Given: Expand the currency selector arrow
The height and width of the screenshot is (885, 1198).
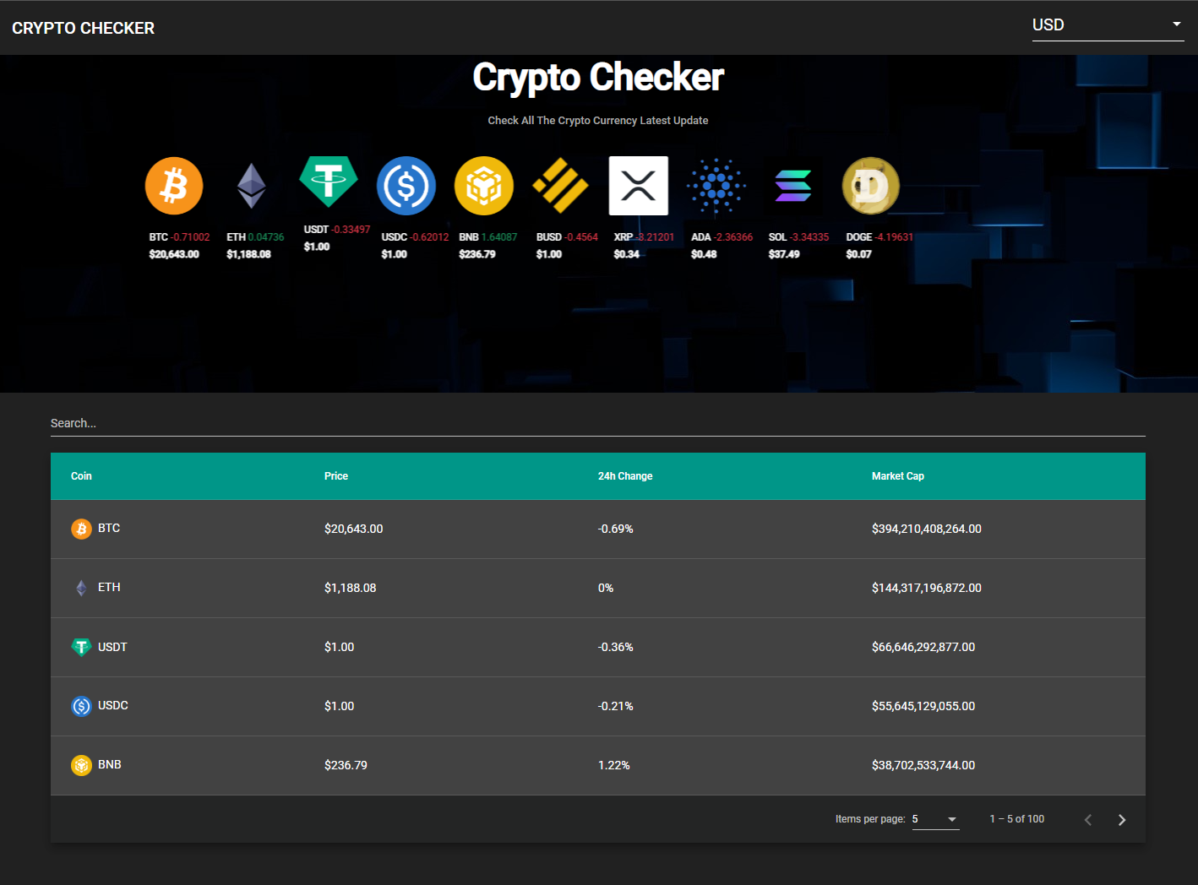Looking at the screenshot, I should (1178, 24).
